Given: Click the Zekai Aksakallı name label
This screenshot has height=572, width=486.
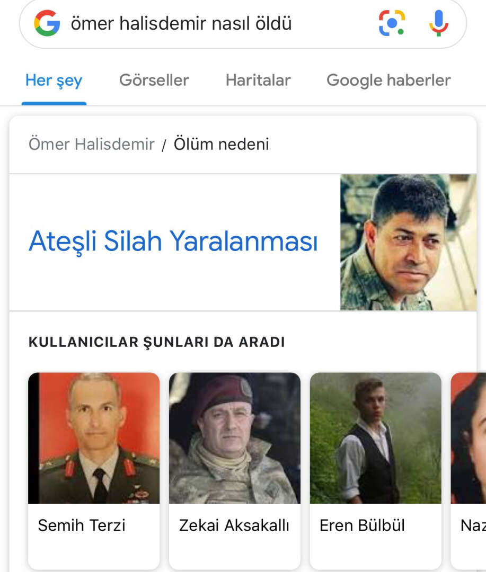Looking at the screenshot, I should [234, 526].
